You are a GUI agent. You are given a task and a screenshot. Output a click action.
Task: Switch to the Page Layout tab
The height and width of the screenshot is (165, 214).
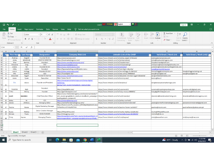point(29,29)
